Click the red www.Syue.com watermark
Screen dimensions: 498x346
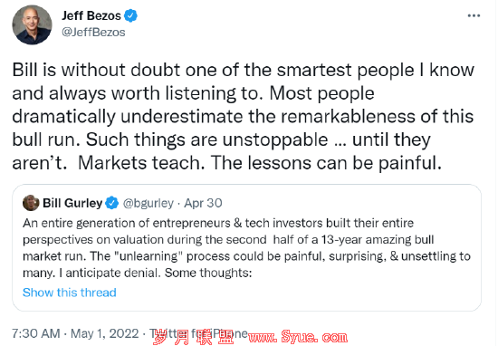(298, 337)
